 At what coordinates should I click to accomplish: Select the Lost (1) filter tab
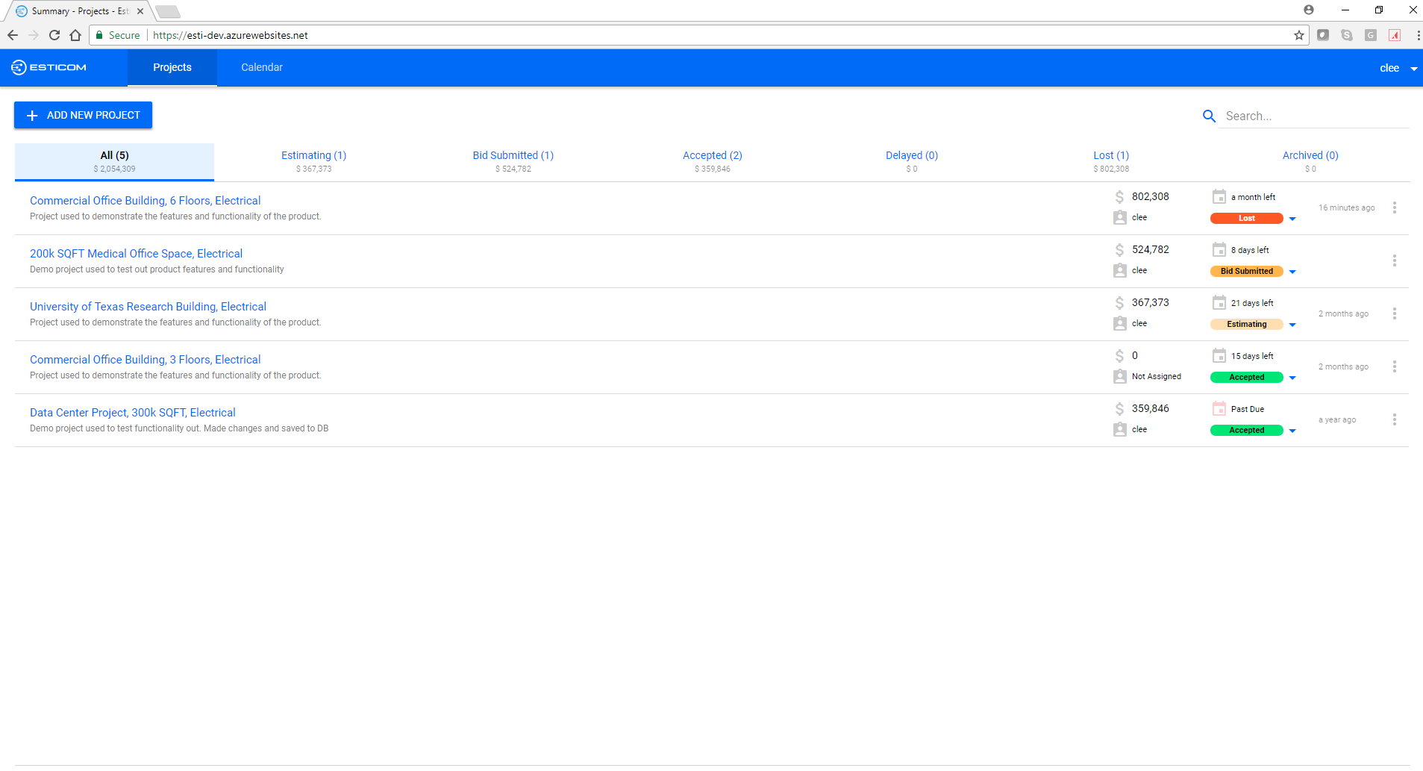pyautogui.click(x=1111, y=162)
